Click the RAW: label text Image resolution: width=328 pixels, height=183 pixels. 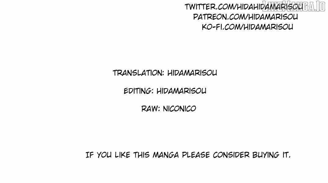click(151, 109)
